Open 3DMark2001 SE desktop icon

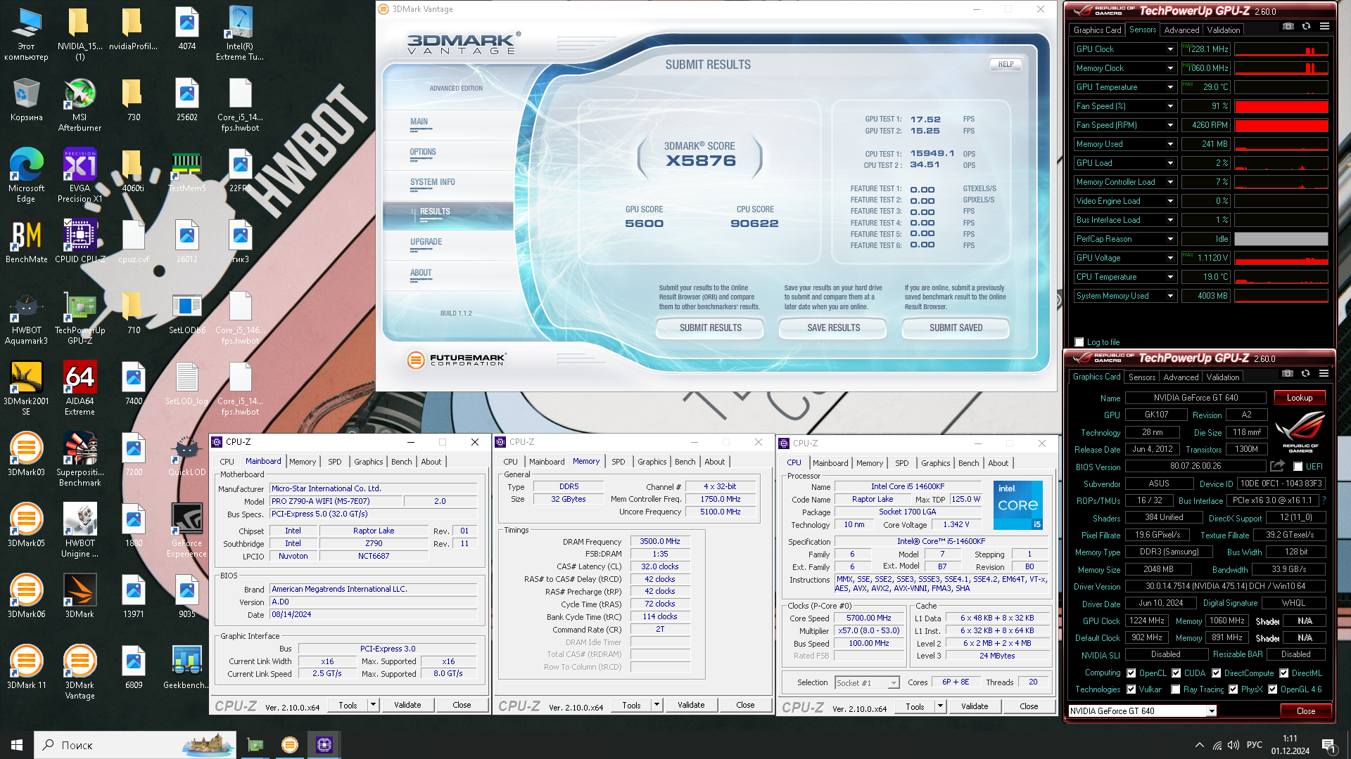[27, 389]
